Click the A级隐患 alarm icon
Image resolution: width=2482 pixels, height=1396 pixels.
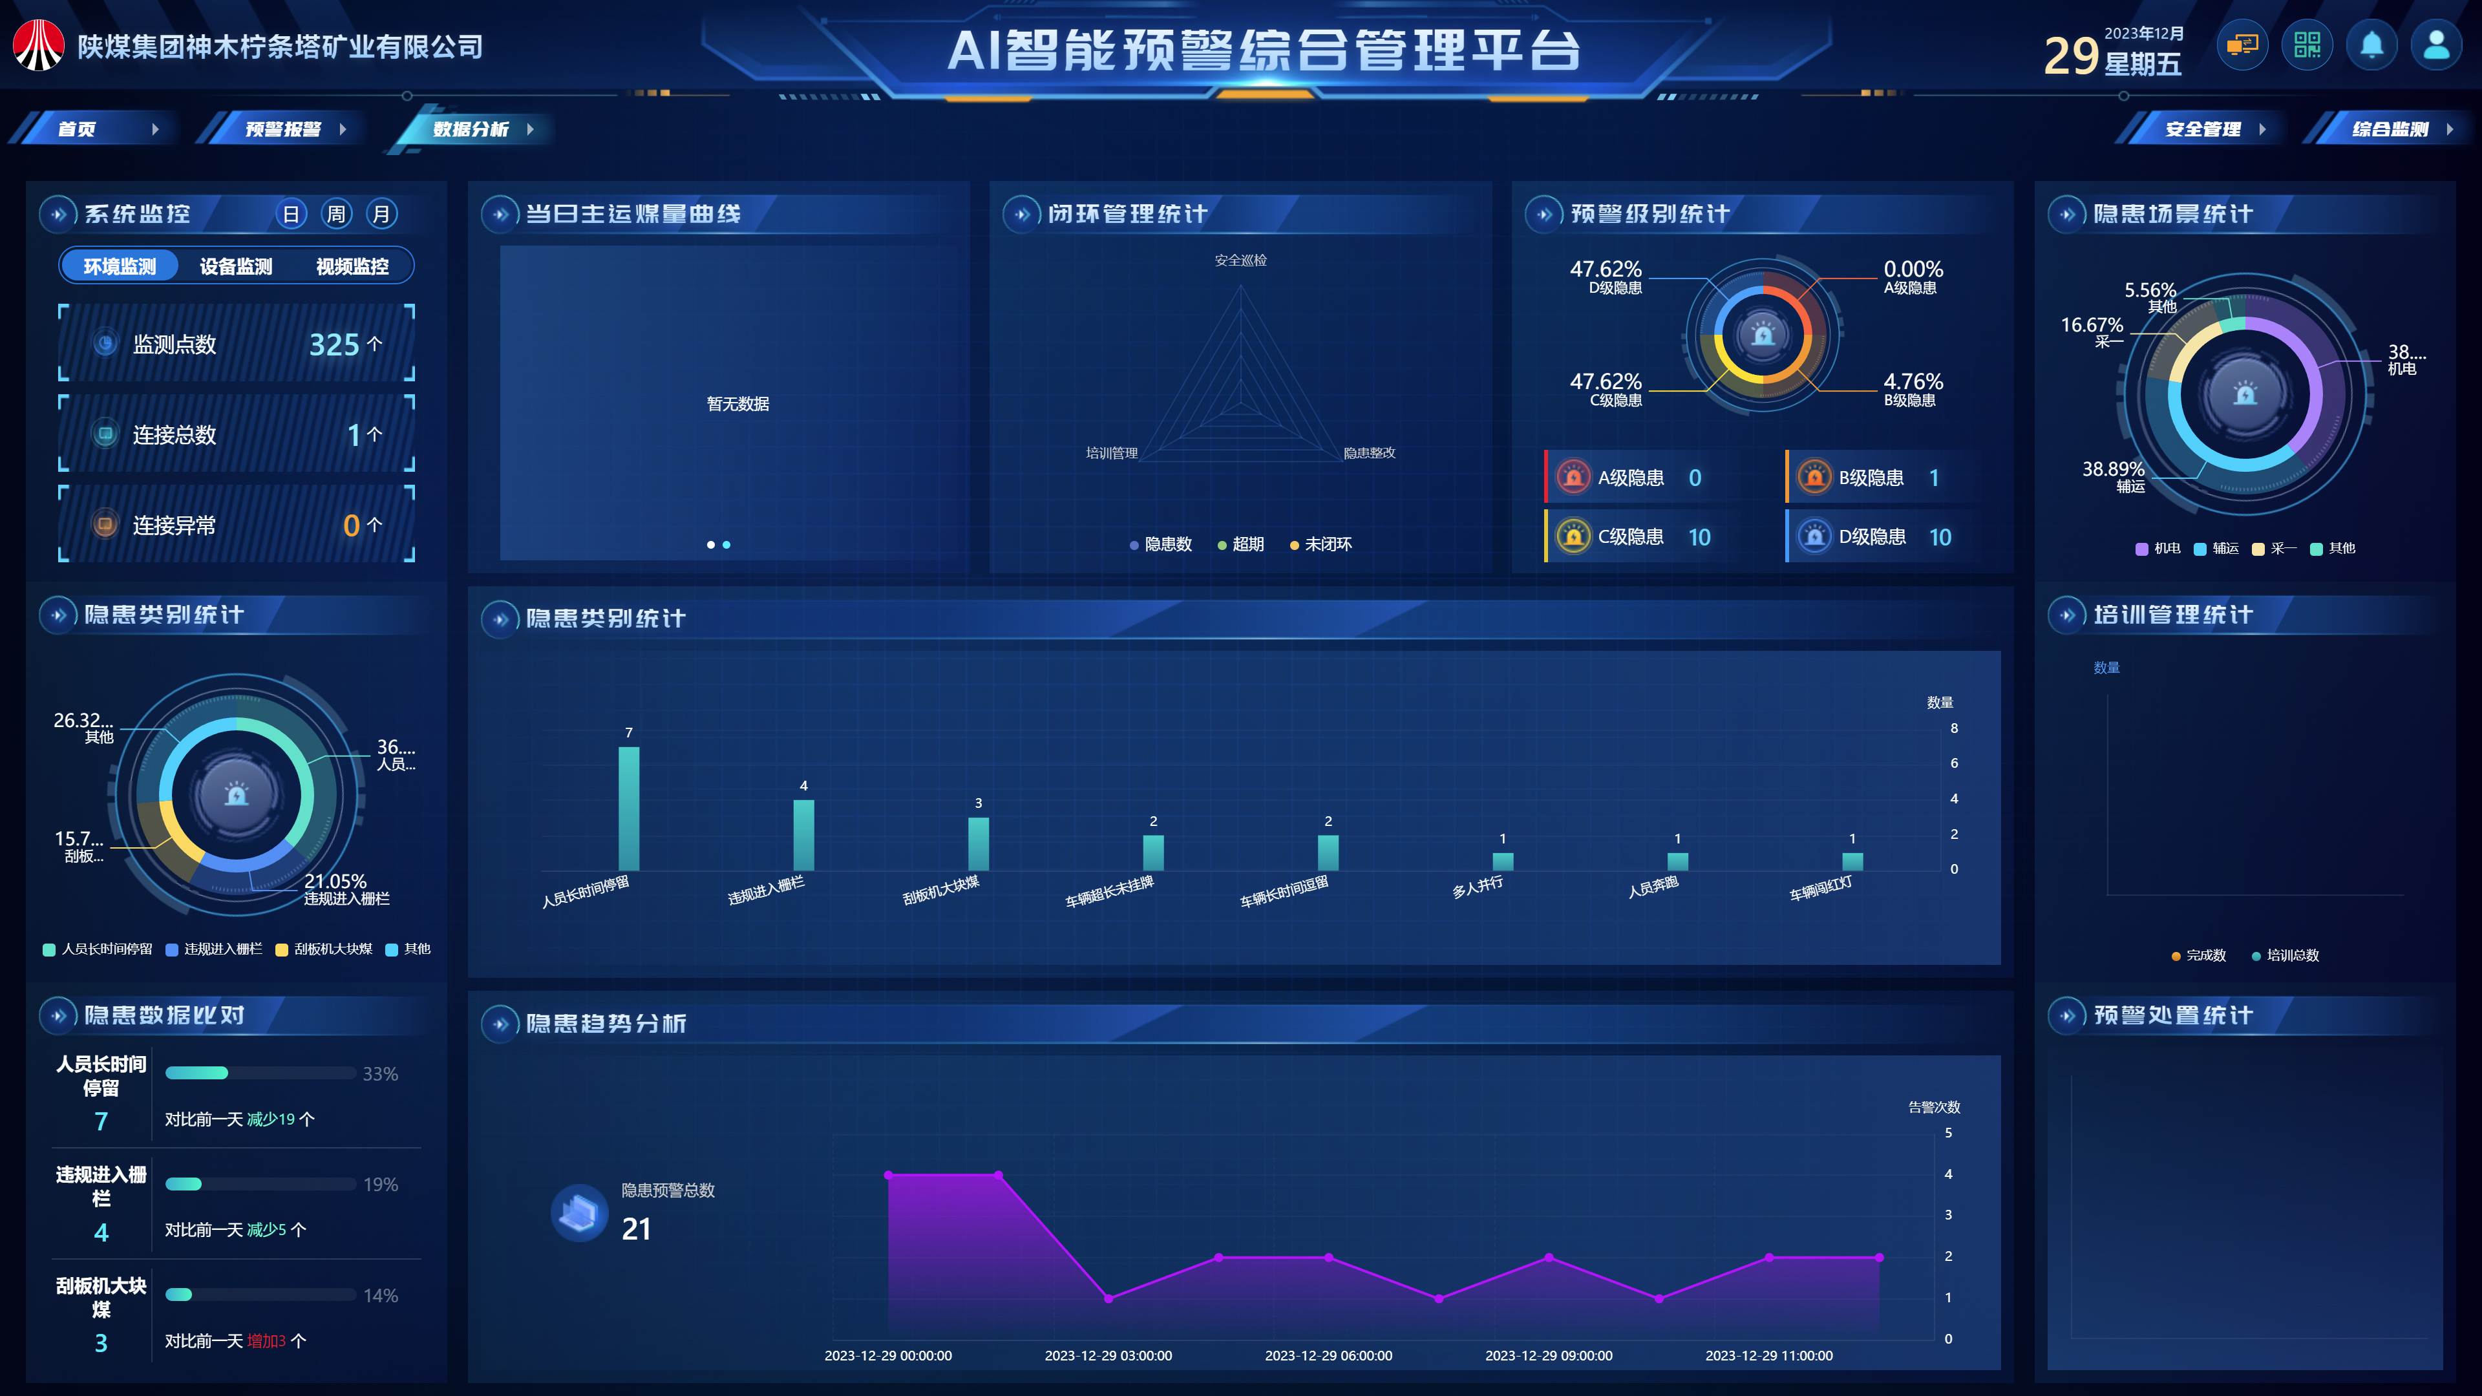point(1573,477)
